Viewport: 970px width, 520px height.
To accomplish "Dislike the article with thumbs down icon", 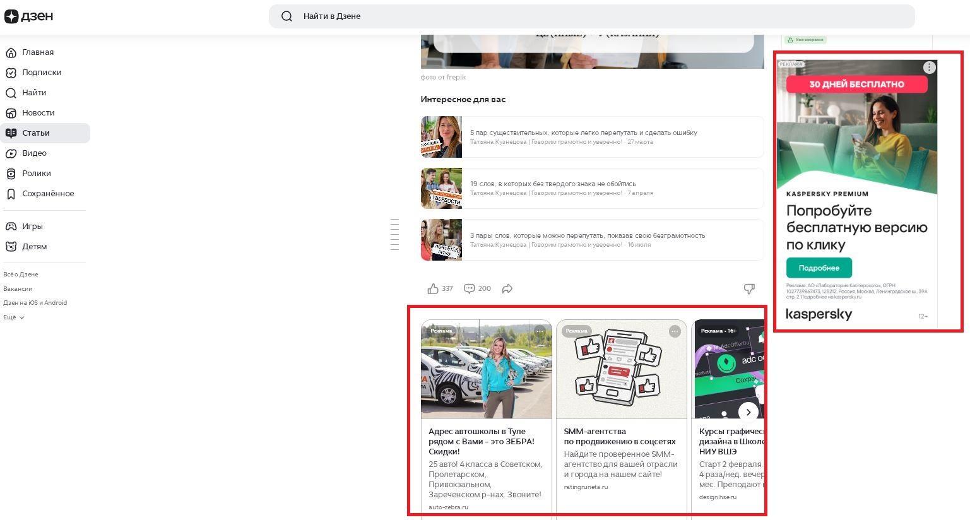I will point(749,288).
